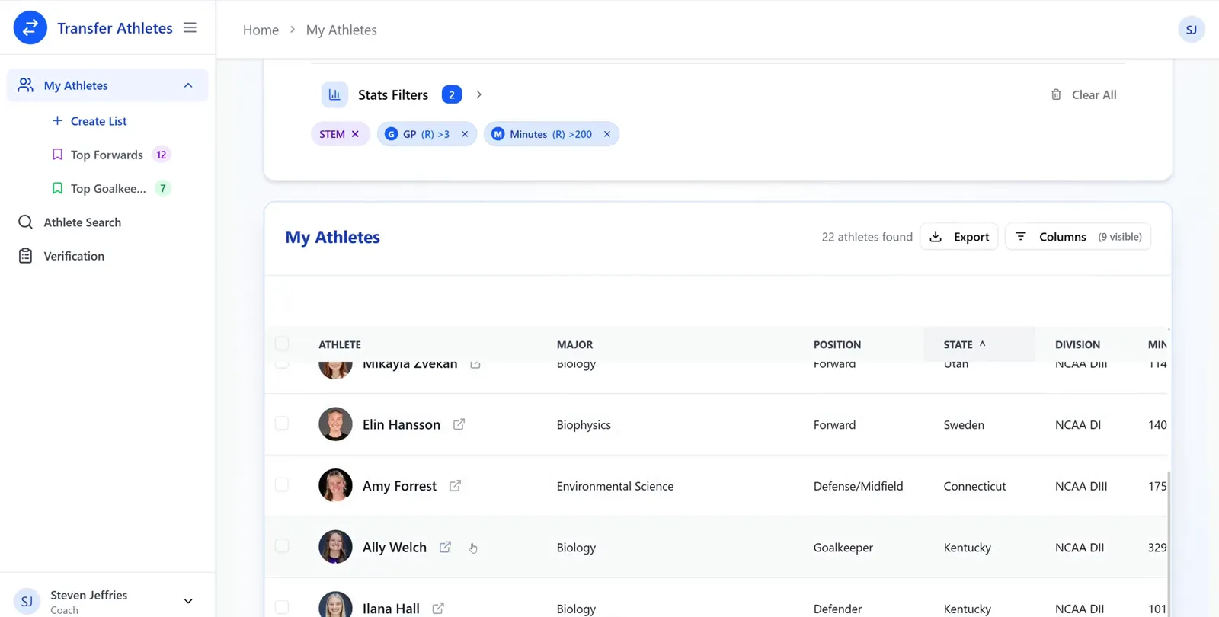Remove the Minutes (R) >200 filter
This screenshot has width=1219, height=617.
(607, 134)
